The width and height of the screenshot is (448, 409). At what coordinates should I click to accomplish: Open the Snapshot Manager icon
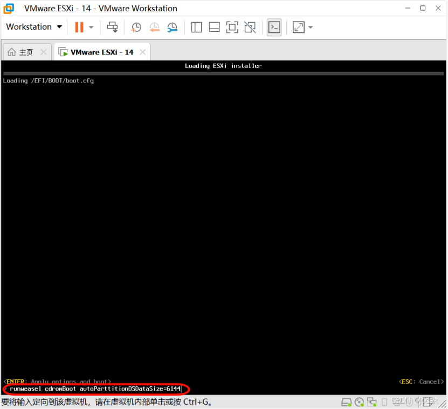[x=173, y=28]
